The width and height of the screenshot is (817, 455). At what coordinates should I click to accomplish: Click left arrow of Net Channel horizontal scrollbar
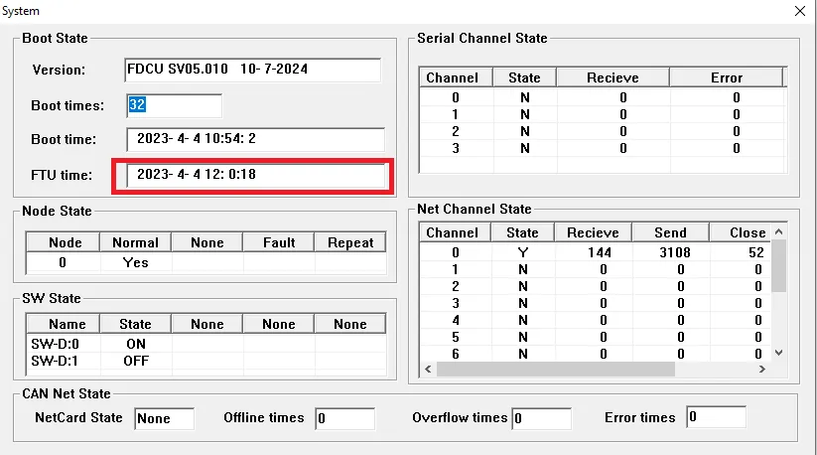(x=428, y=369)
